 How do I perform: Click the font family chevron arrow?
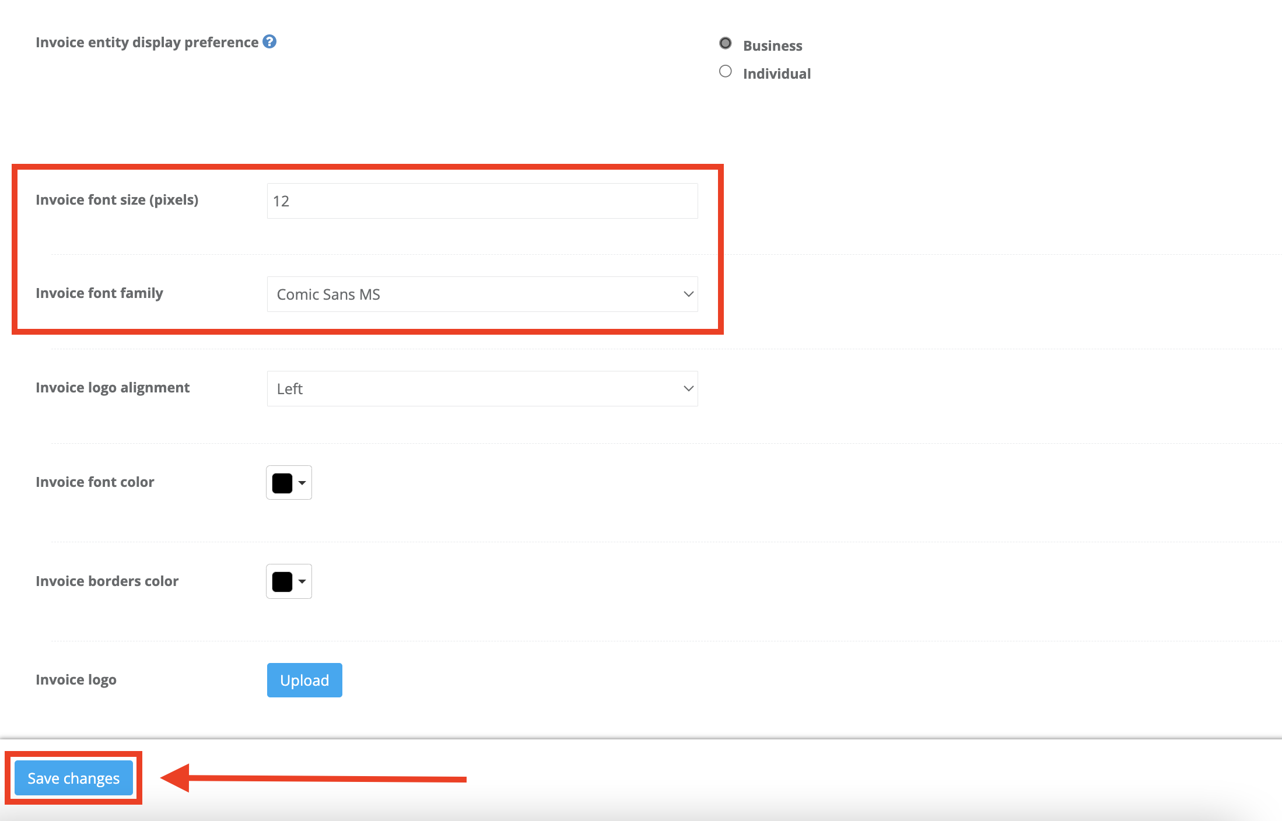[689, 294]
